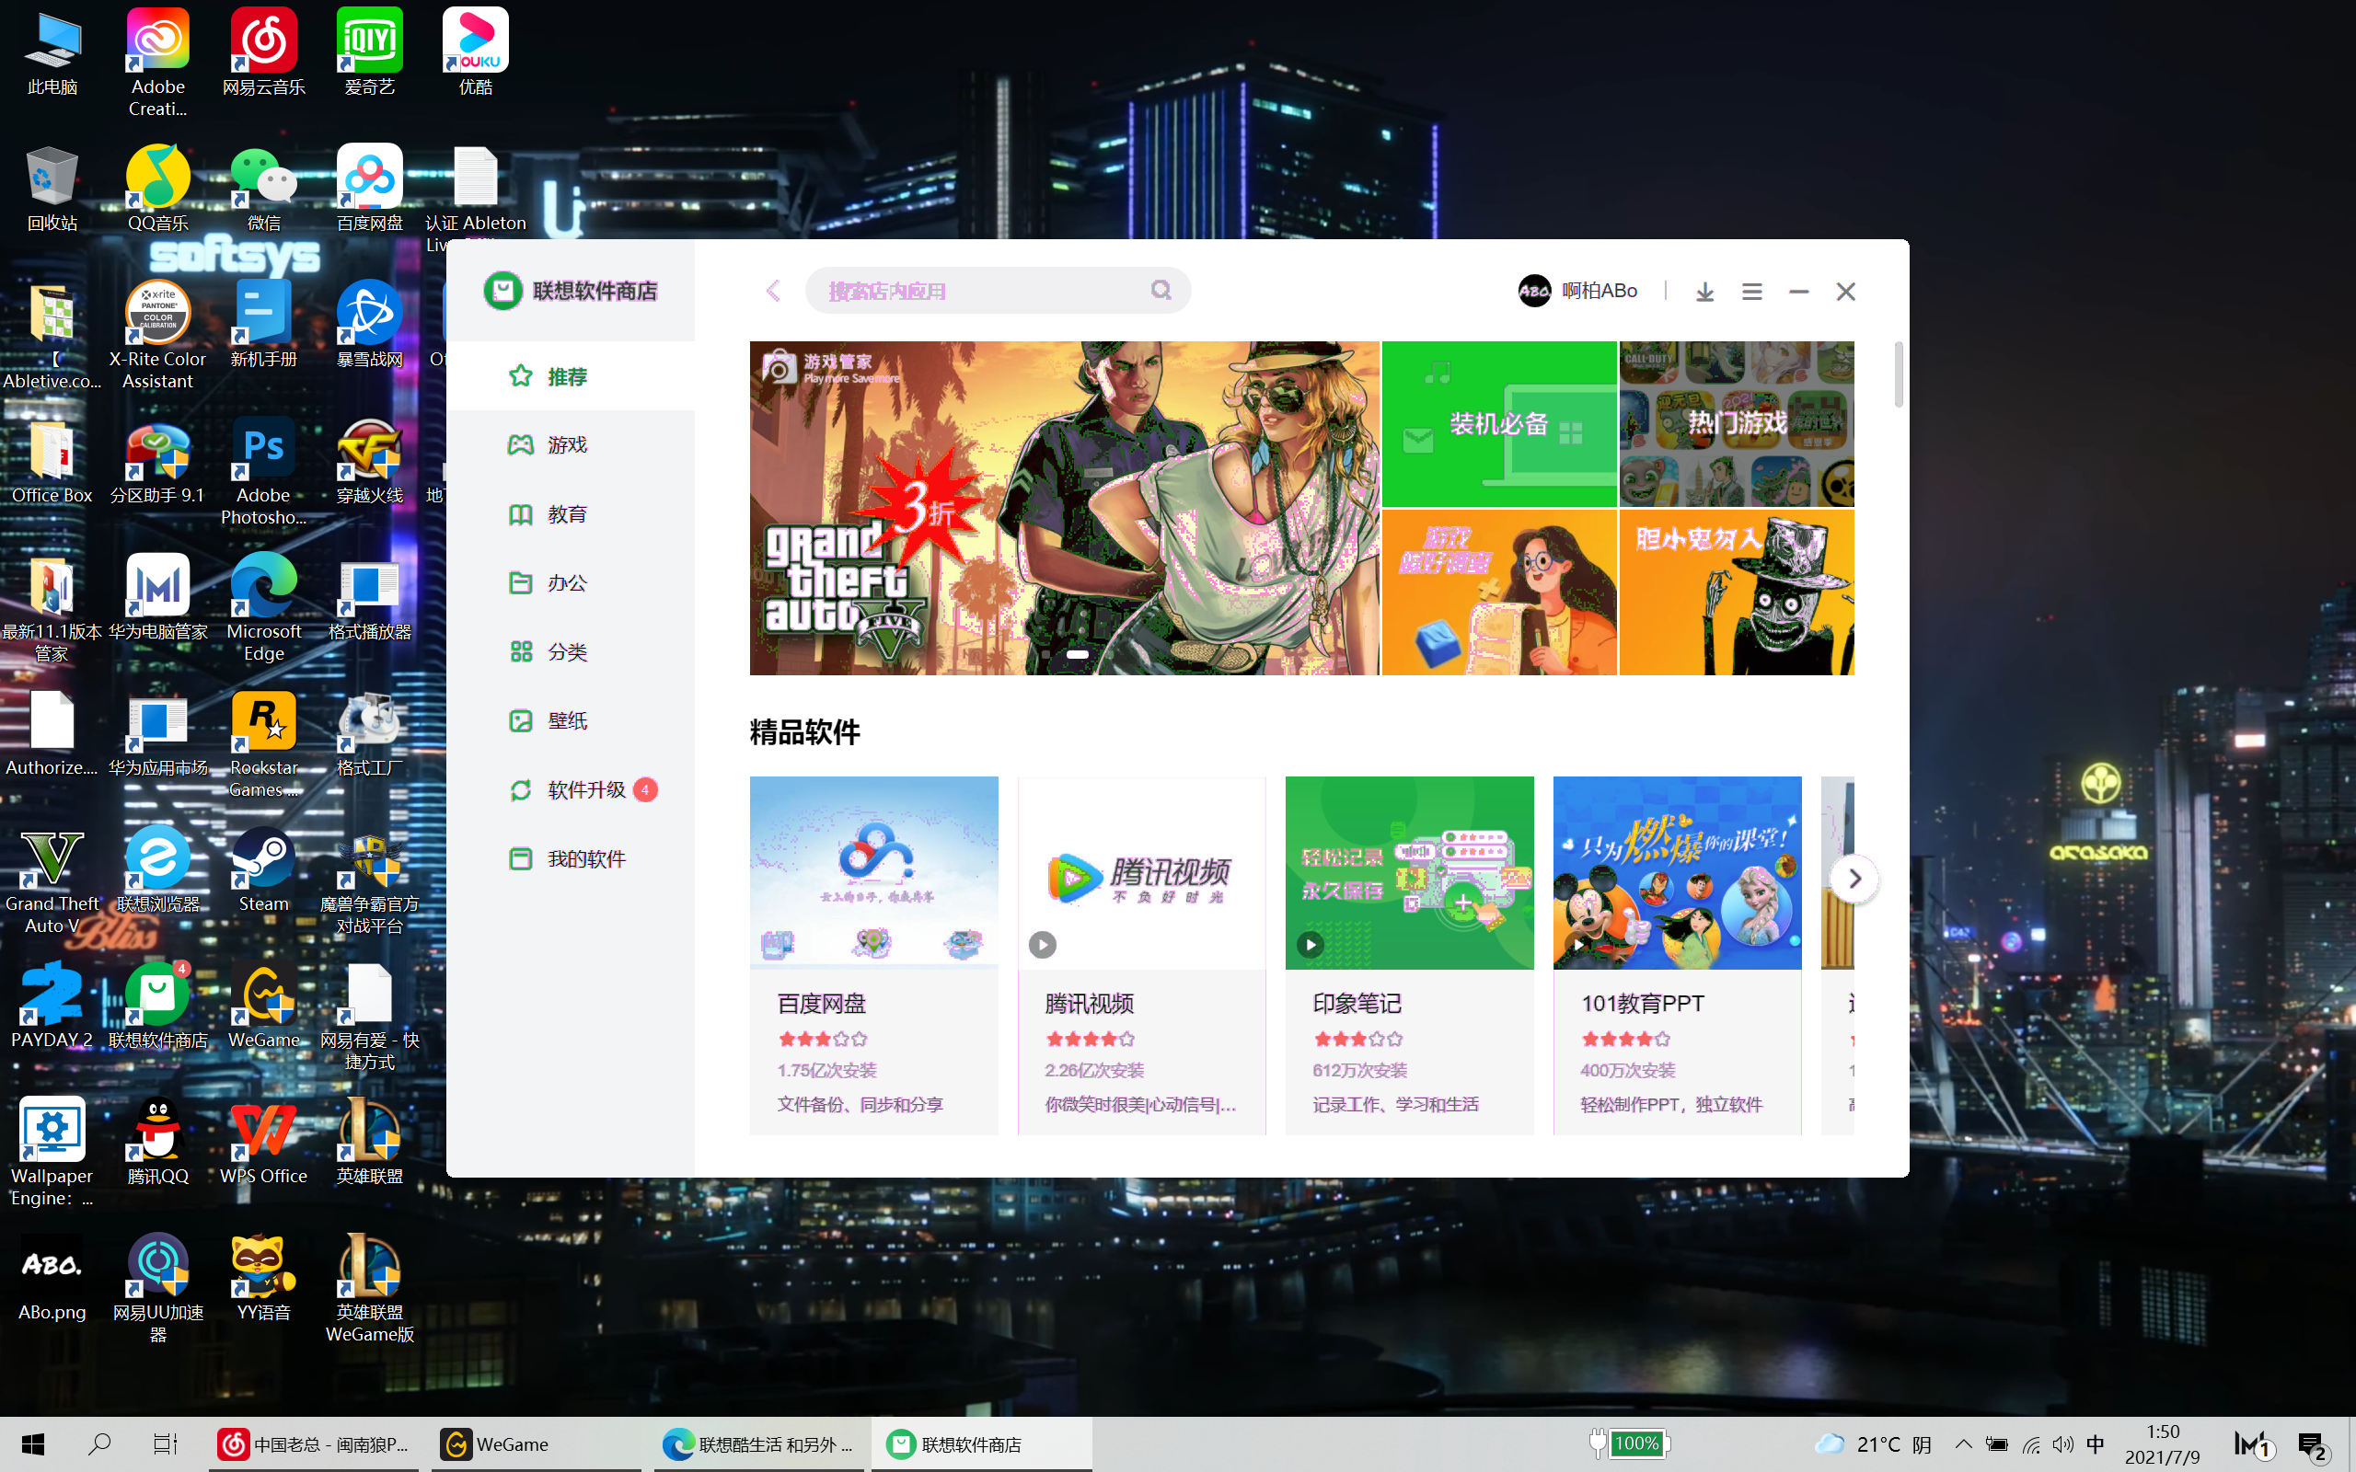Open the 百度网盘 app card
The width and height of the screenshot is (2356, 1472).
point(873,955)
